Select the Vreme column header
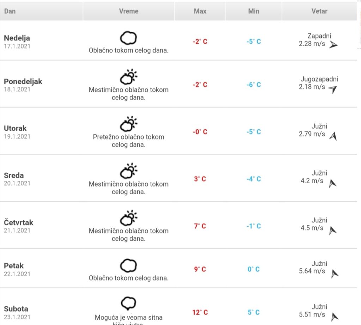This screenshot has width=361, height=325. tap(129, 11)
